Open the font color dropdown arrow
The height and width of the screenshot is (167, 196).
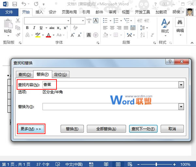tap(54, 35)
